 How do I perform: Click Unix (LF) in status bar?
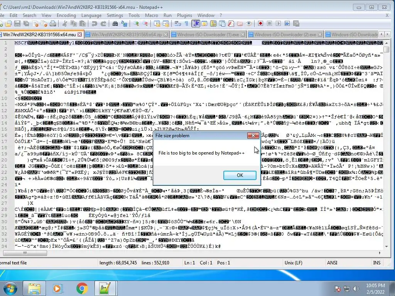(x=293, y=263)
